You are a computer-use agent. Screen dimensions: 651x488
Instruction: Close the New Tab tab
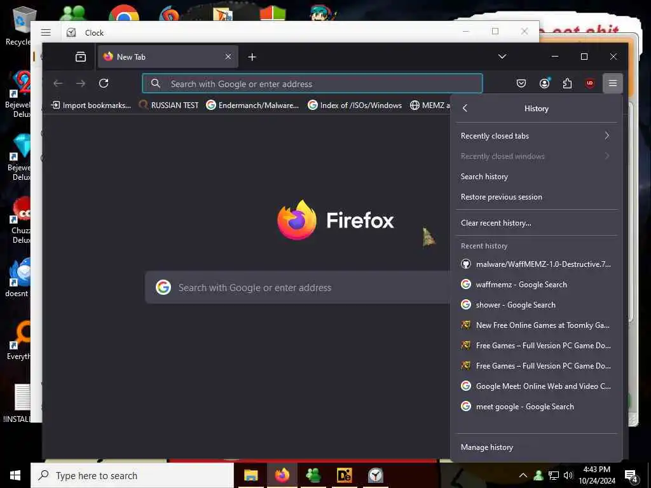point(228,57)
